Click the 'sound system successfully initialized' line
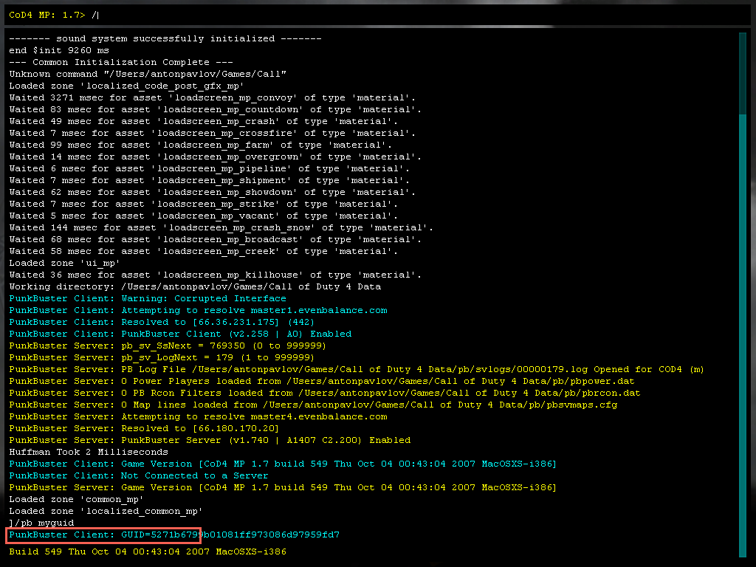Screen dimensions: 756x567 [x=165, y=38]
